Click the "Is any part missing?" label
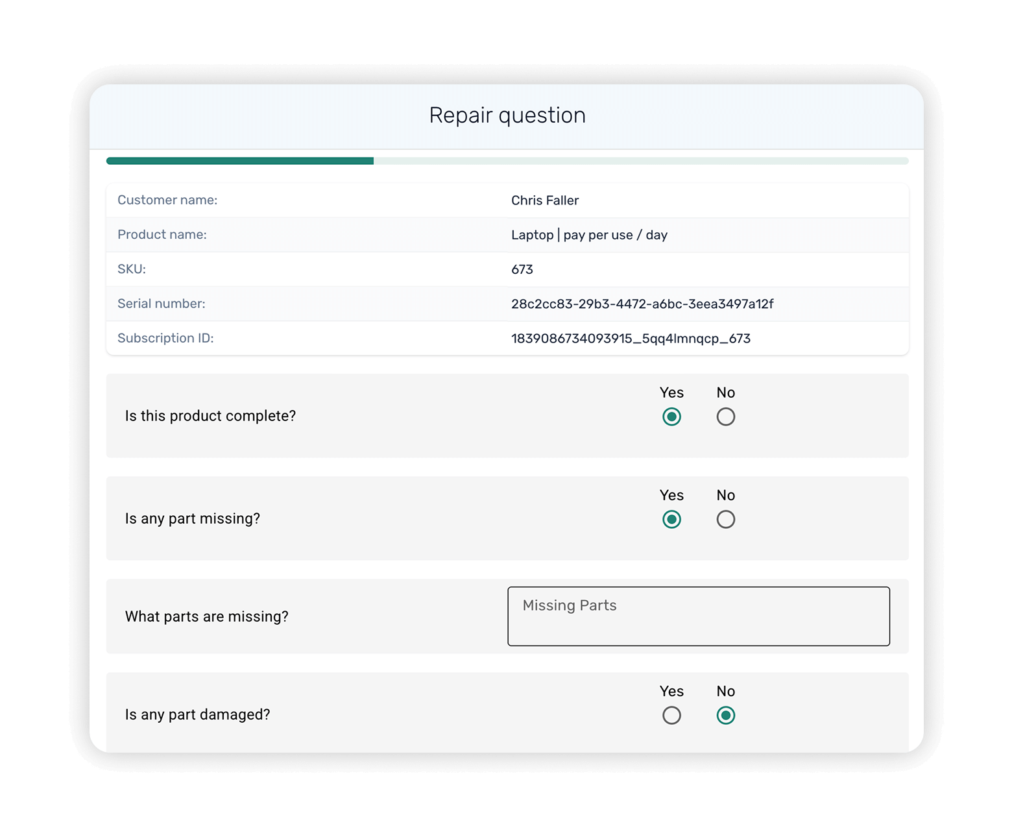This screenshot has width=1012, height=837. click(193, 518)
